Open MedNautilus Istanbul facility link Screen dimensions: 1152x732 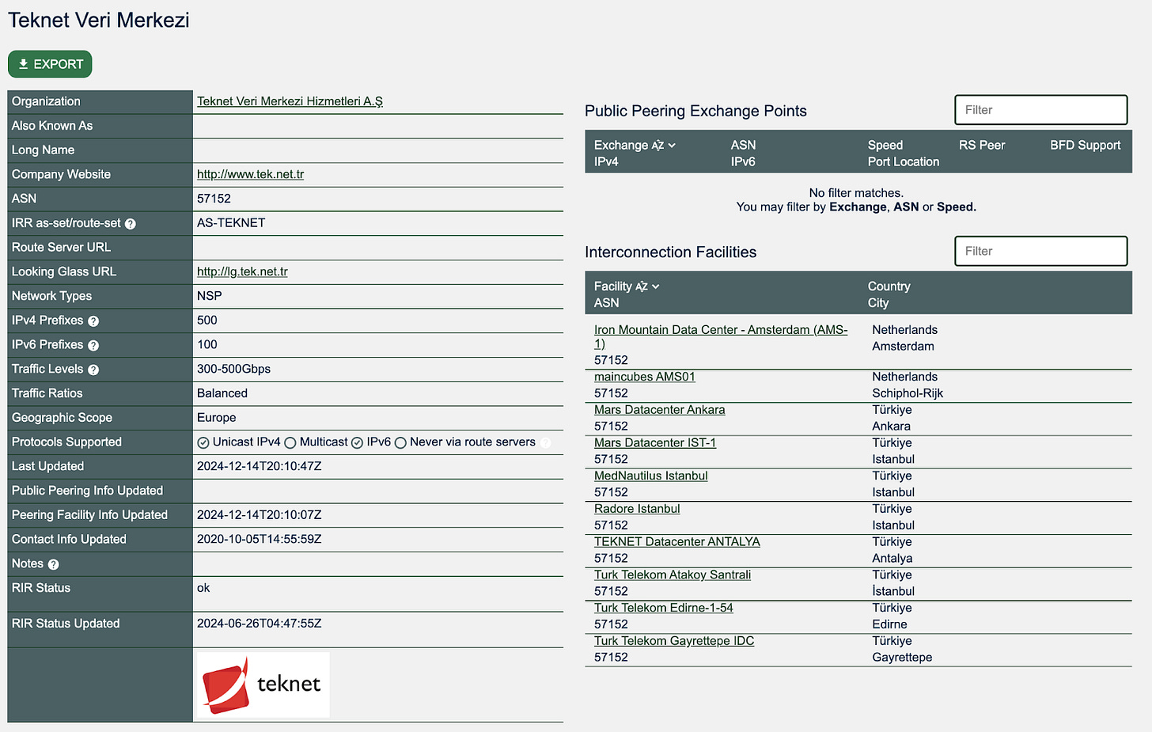click(651, 476)
